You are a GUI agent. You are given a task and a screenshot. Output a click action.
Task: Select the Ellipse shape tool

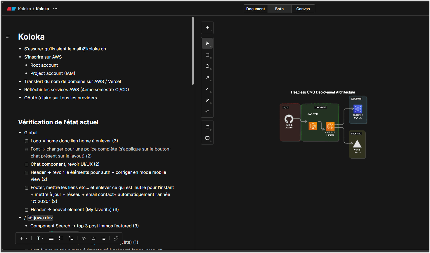[207, 66]
